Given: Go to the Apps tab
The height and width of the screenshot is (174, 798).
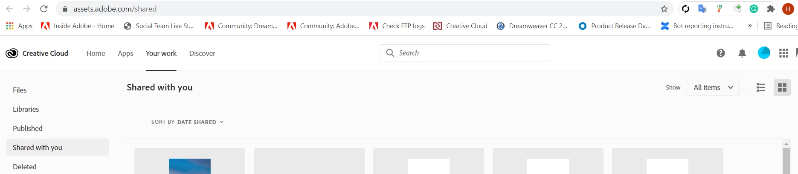Looking at the screenshot, I should (x=125, y=53).
